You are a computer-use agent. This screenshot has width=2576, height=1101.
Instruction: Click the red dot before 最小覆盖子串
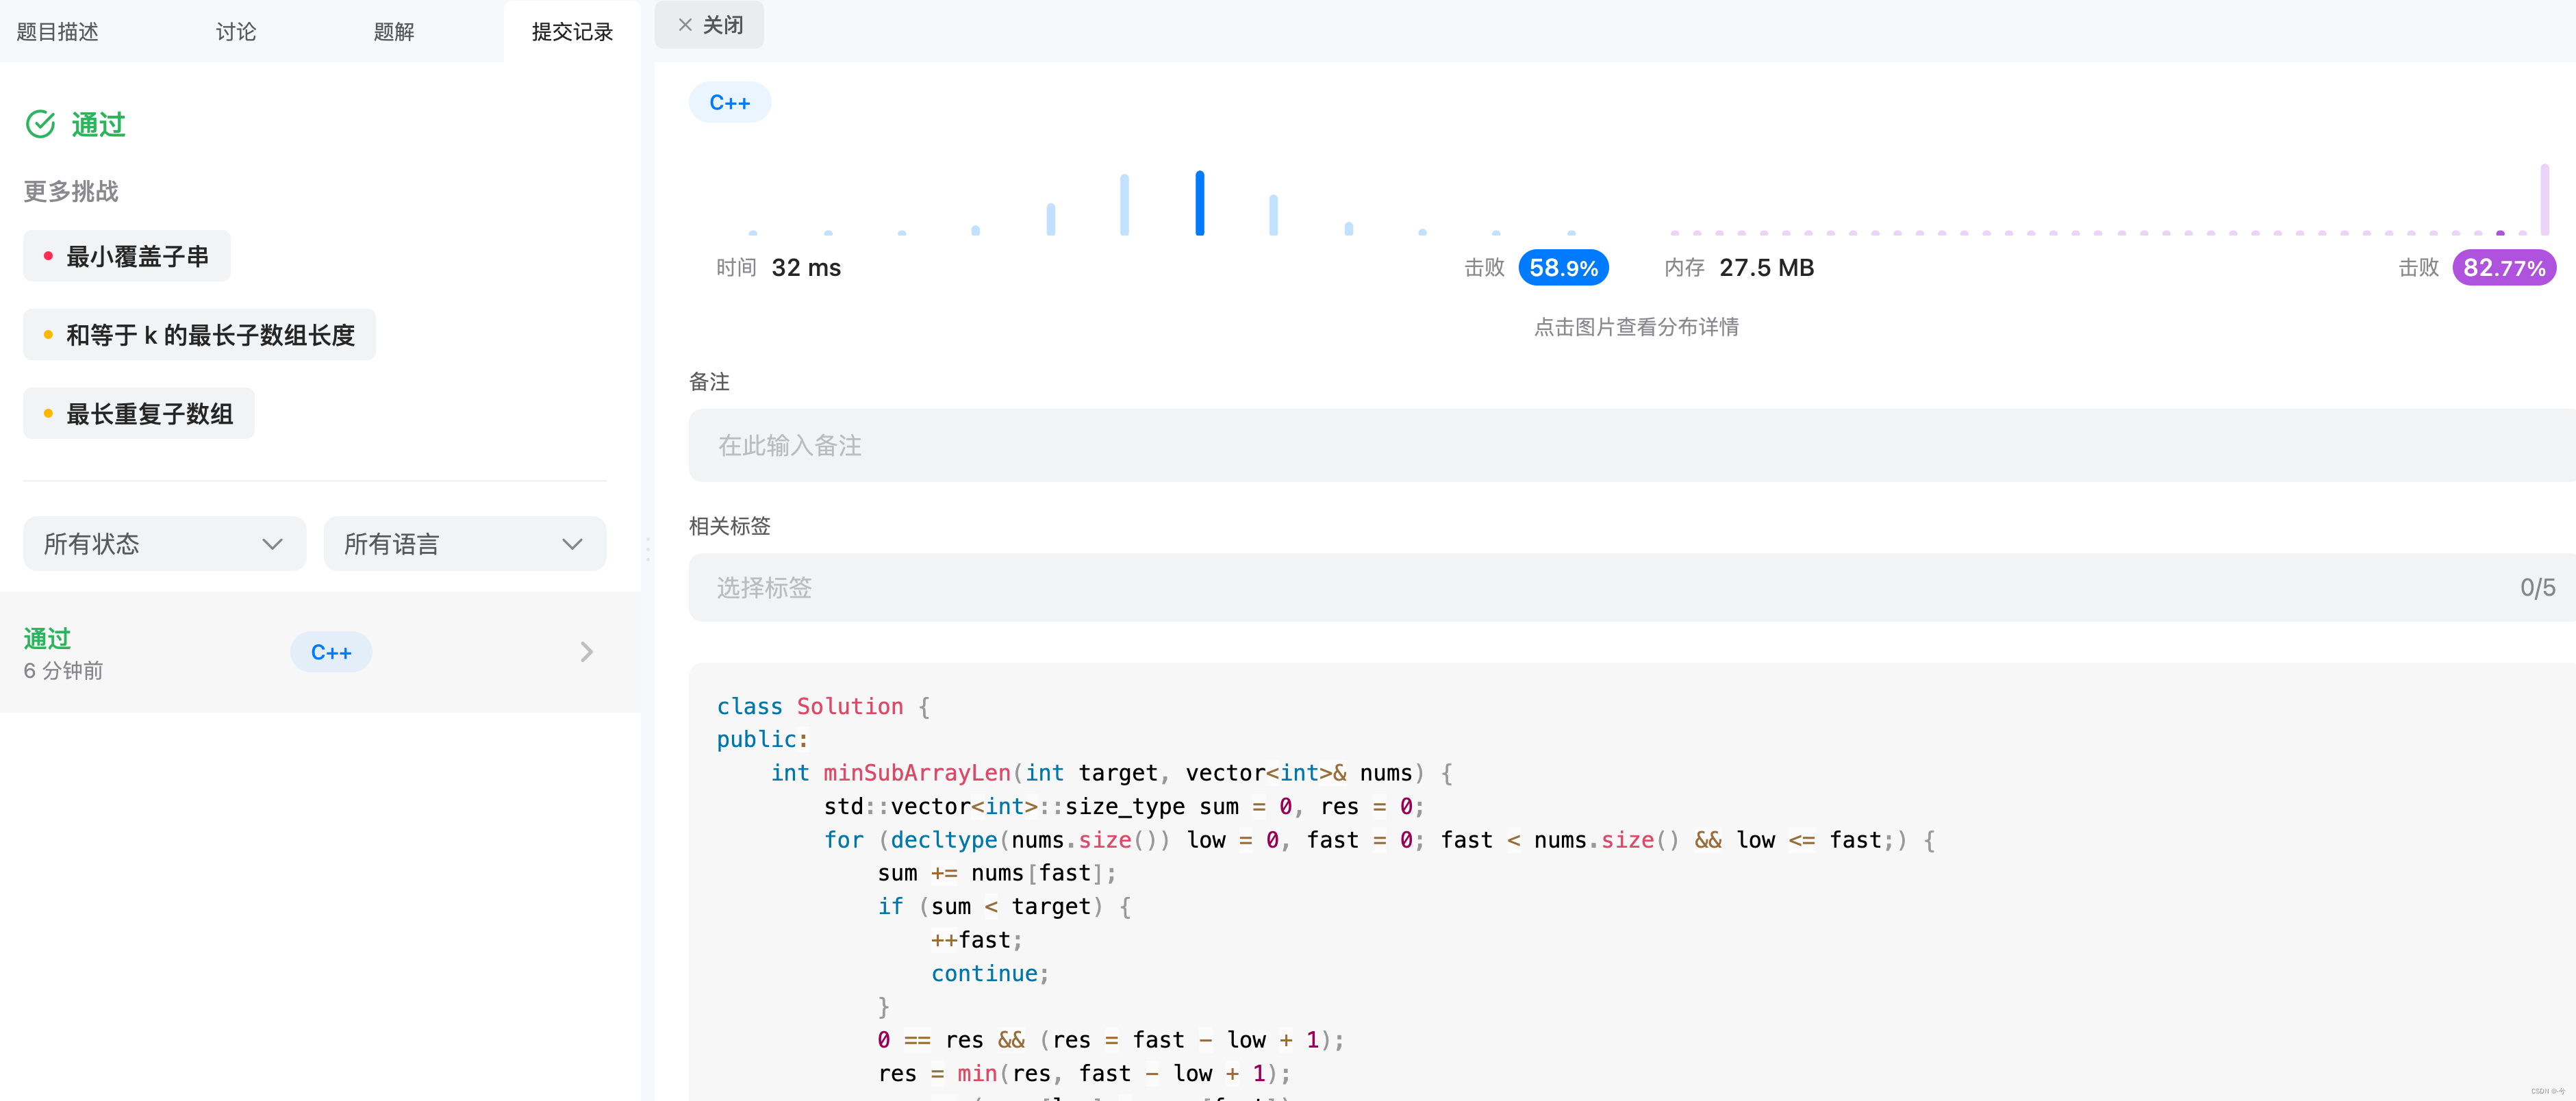click(48, 256)
